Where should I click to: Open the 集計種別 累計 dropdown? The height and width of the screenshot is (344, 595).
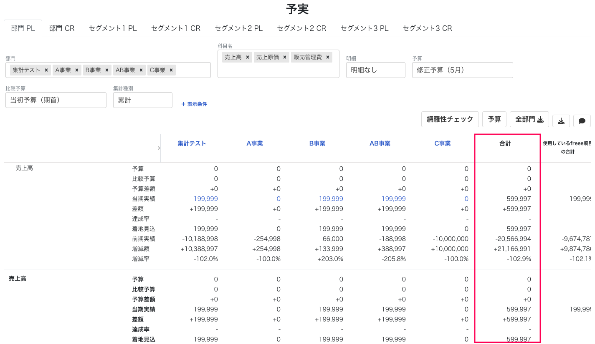143,100
